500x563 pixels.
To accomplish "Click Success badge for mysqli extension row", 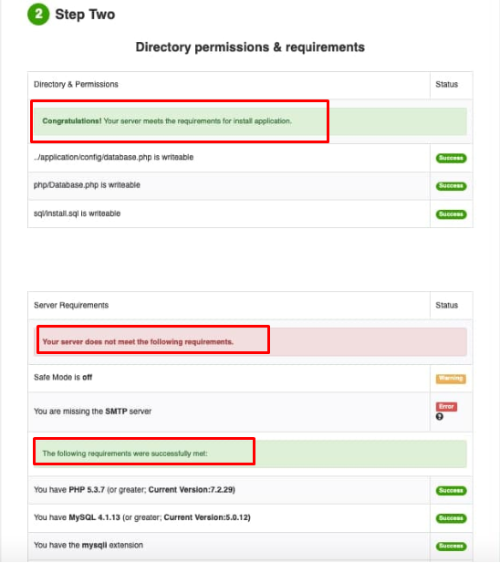I will click(x=451, y=547).
